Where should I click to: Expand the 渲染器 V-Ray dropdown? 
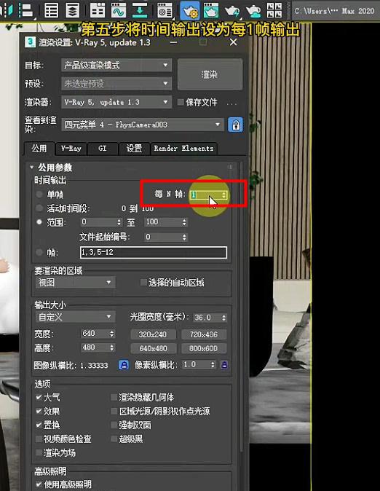click(x=116, y=102)
